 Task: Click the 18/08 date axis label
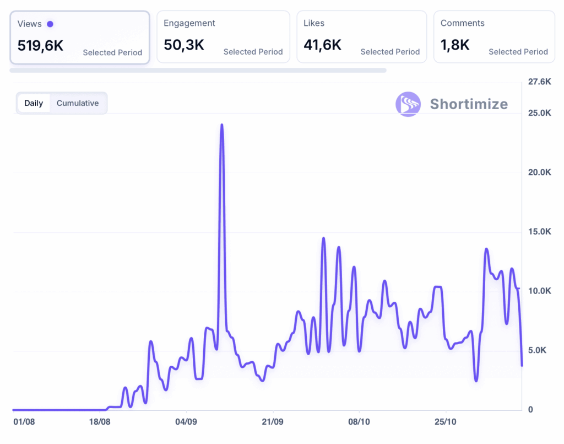[x=100, y=422]
